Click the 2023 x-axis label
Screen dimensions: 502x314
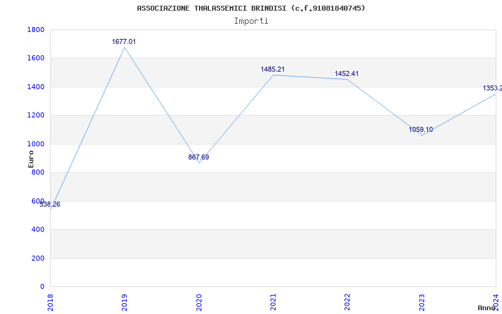click(x=421, y=302)
